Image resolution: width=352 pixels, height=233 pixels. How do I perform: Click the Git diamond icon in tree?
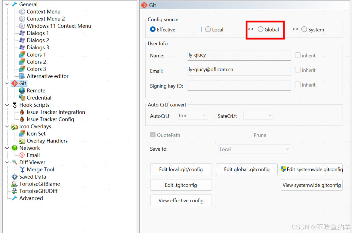[15, 83]
